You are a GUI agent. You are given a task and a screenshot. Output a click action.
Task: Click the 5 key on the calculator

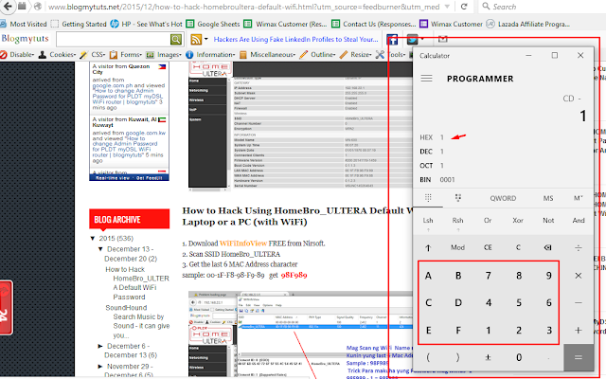519,303
